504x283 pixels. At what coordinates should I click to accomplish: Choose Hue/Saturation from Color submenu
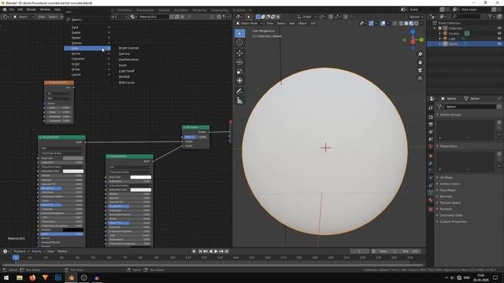pyautogui.click(x=128, y=60)
